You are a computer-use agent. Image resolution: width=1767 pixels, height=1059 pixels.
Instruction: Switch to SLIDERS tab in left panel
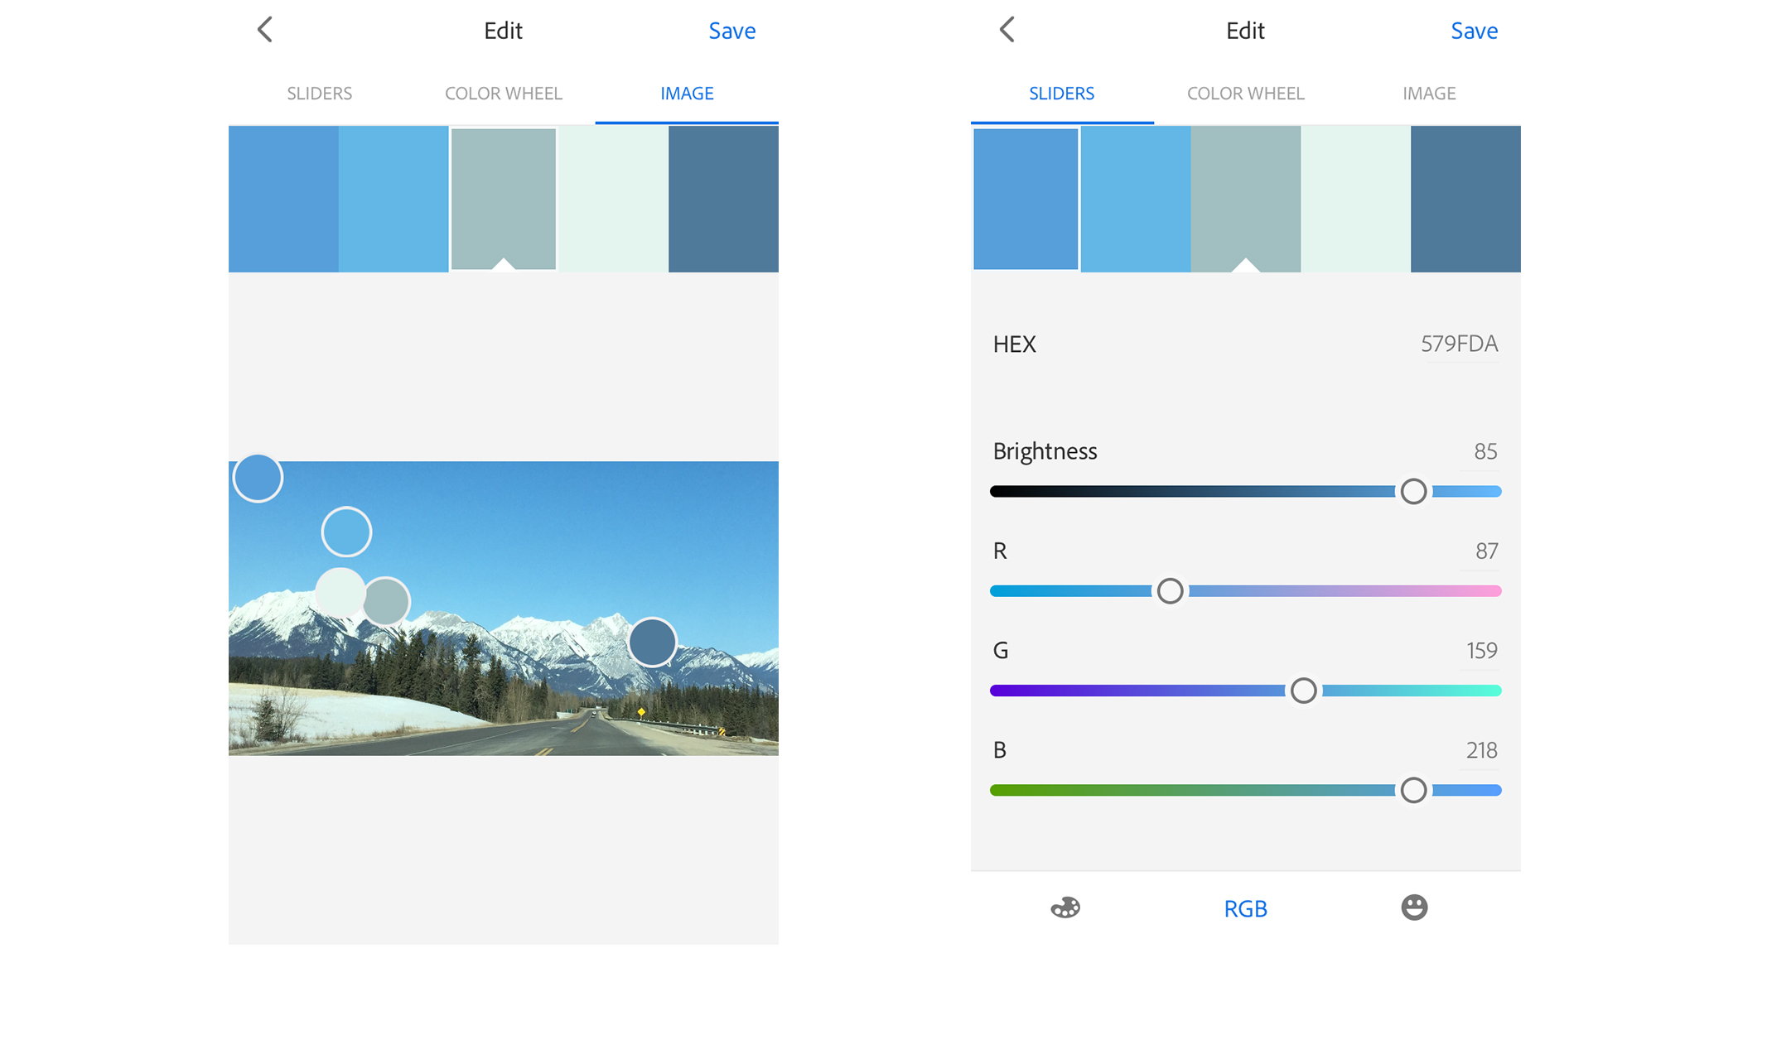click(x=320, y=94)
